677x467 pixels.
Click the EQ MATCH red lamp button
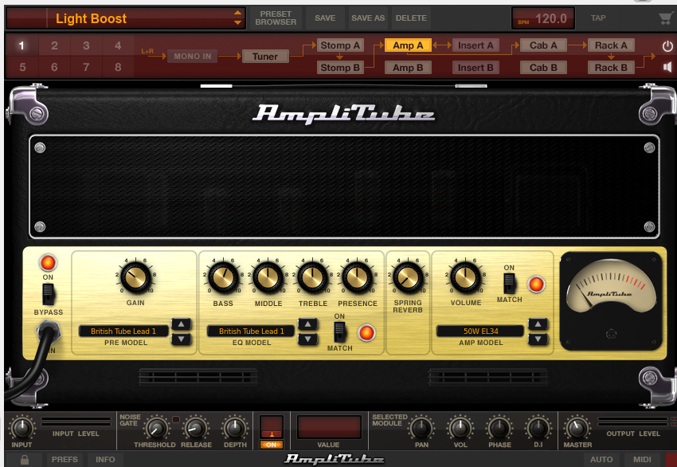point(366,333)
